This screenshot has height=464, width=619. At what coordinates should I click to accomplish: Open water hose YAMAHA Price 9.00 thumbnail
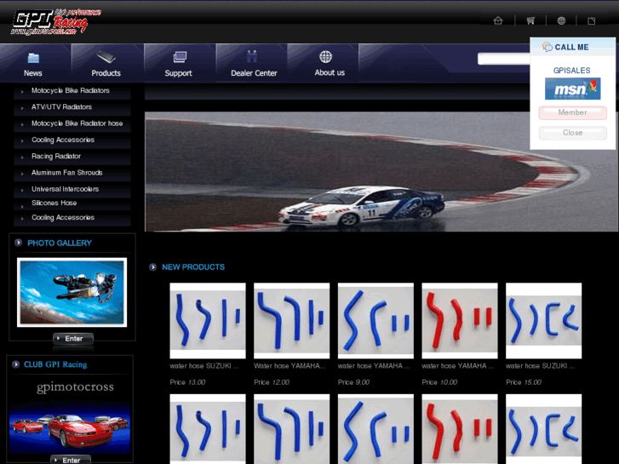(375, 321)
